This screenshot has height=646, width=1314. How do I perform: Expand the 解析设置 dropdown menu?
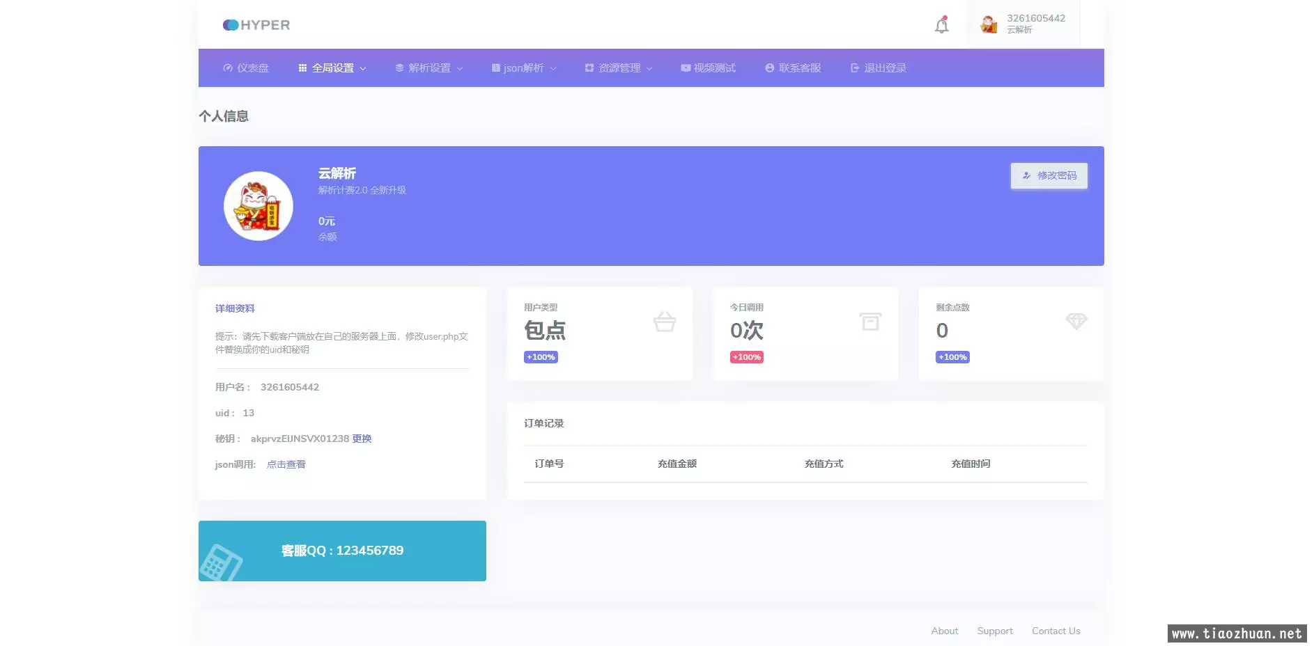(428, 68)
